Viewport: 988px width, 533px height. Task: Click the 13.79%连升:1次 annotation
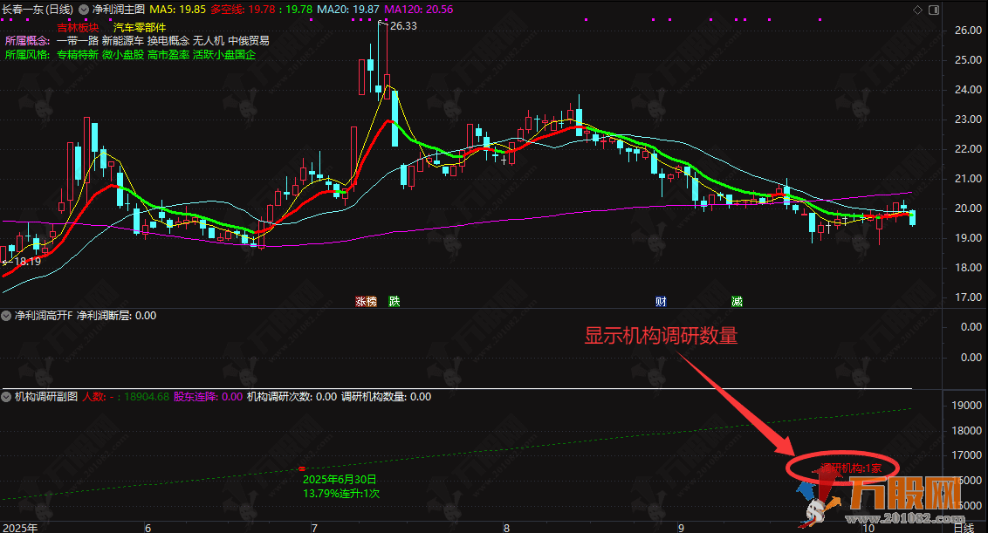(x=341, y=494)
